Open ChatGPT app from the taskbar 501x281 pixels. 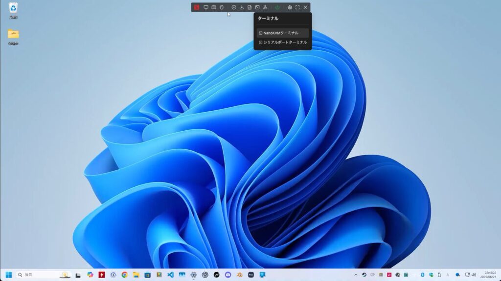(x=205, y=275)
